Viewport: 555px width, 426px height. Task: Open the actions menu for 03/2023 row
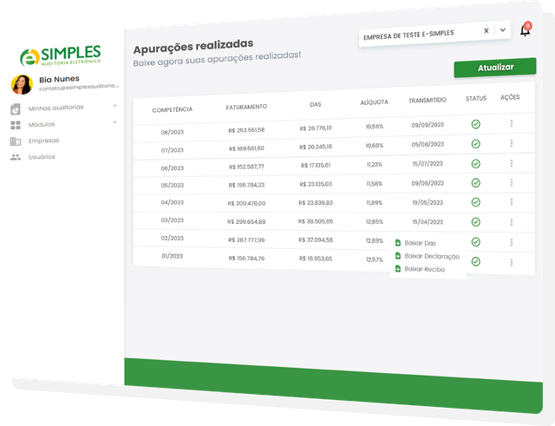tap(512, 222)
